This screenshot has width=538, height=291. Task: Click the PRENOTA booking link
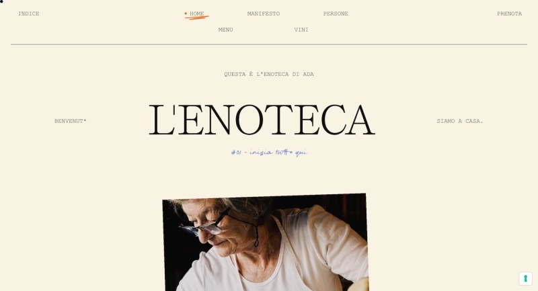[x=510, y=13]
